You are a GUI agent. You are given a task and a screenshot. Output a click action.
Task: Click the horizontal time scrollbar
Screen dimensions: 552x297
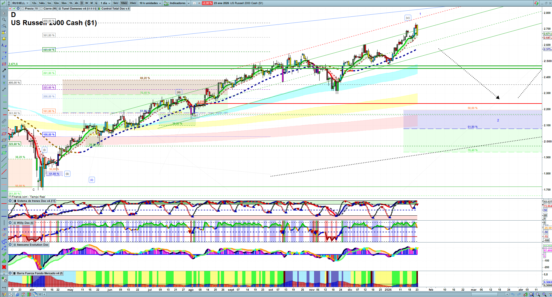pyautogui.click(x=274, y=294)
